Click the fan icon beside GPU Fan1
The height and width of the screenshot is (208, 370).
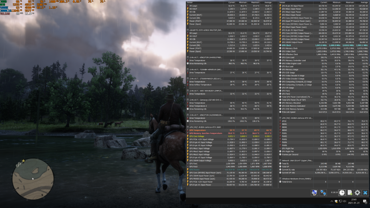188,164
